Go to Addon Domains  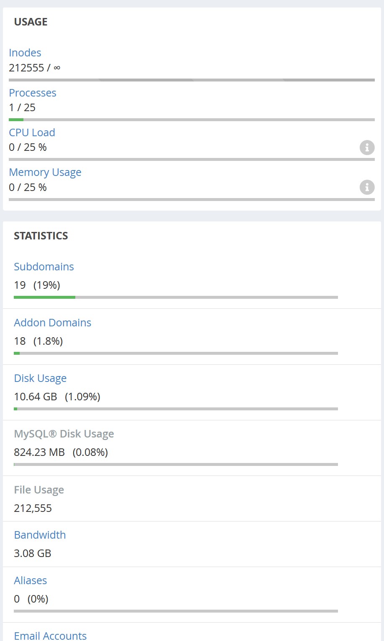coord(53,323)
